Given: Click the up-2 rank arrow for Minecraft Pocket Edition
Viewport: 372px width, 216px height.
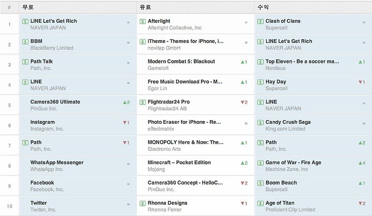Looking at the screenshot, I should [x=244, y=163].
